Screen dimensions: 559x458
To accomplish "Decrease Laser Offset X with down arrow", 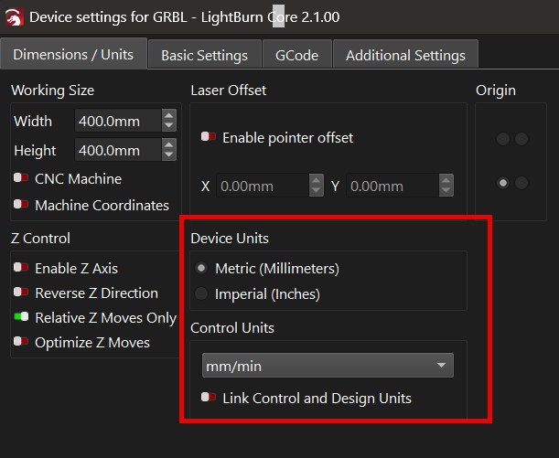I will (317, 190).
